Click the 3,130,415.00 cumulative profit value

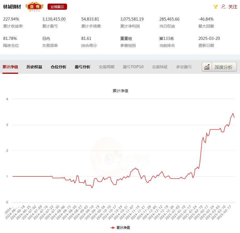click(x=54, y=19)
